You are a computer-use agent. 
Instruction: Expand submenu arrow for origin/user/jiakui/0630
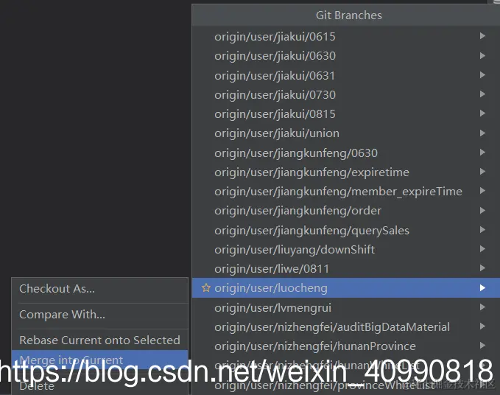coord(482,55)
